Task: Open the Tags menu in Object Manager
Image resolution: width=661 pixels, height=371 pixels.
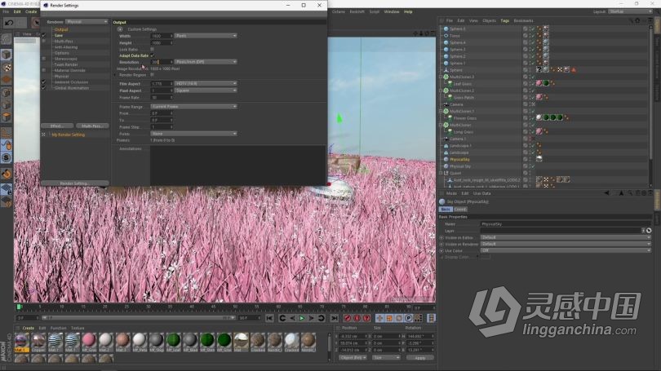Action: point(504,20)
